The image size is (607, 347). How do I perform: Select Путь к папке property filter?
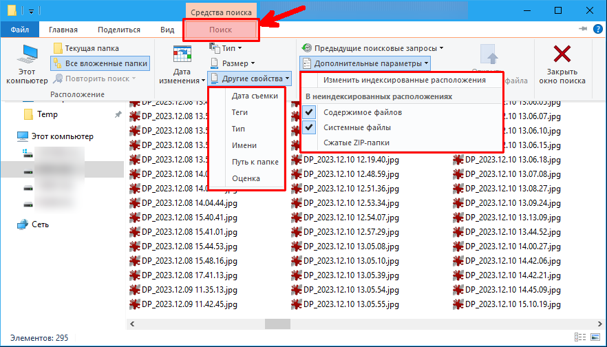click(255, 162)
